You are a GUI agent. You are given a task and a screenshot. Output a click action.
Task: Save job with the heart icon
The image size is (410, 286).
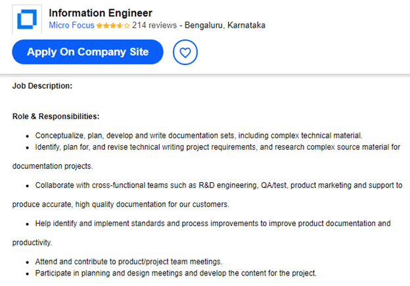point(185,53)
